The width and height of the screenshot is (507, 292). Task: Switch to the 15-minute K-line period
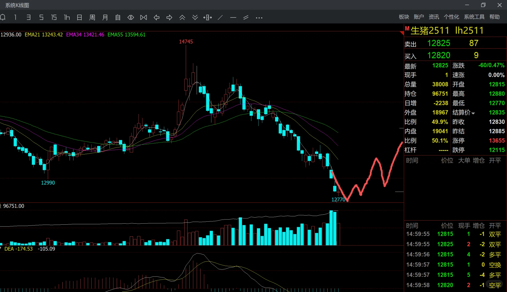point(54,18)
